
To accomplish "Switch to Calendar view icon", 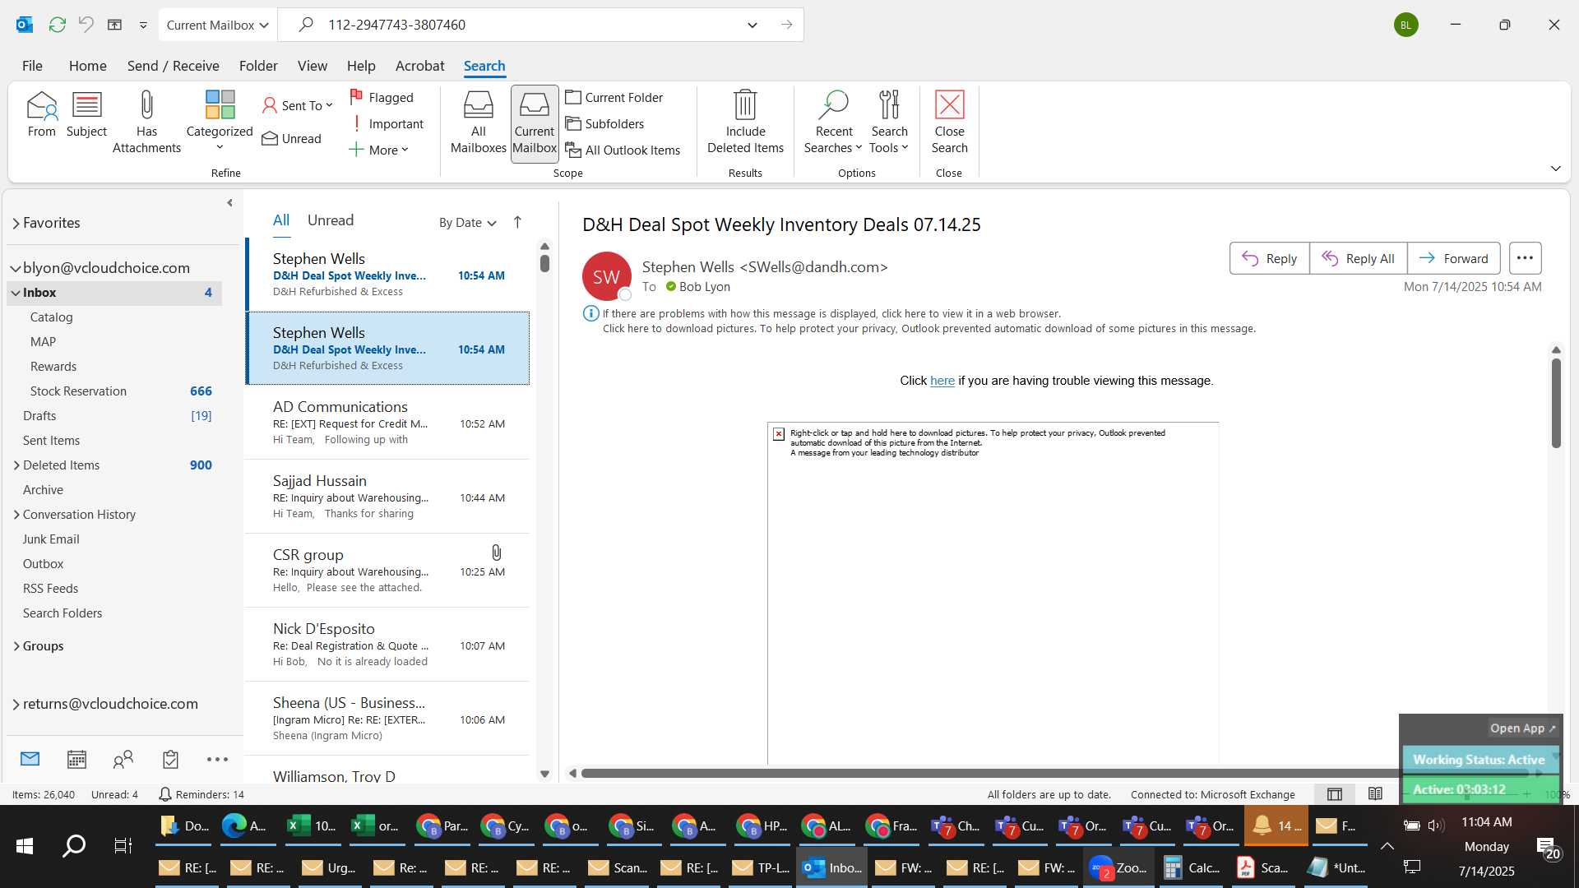I will 76,759.
